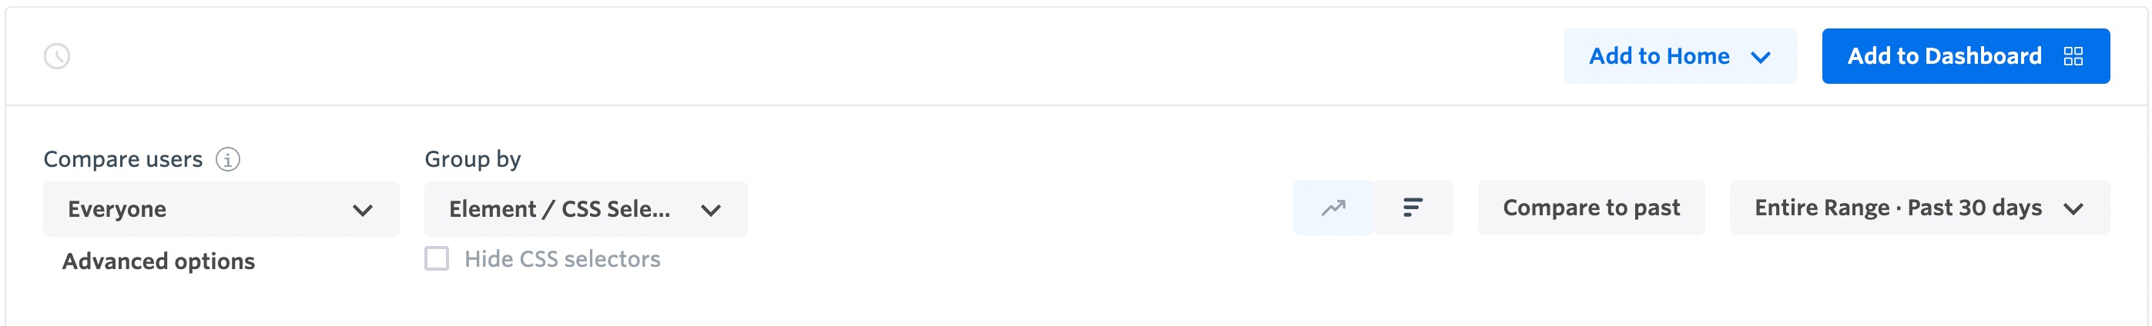Open the Add to Home menu

click(1659, 57)
